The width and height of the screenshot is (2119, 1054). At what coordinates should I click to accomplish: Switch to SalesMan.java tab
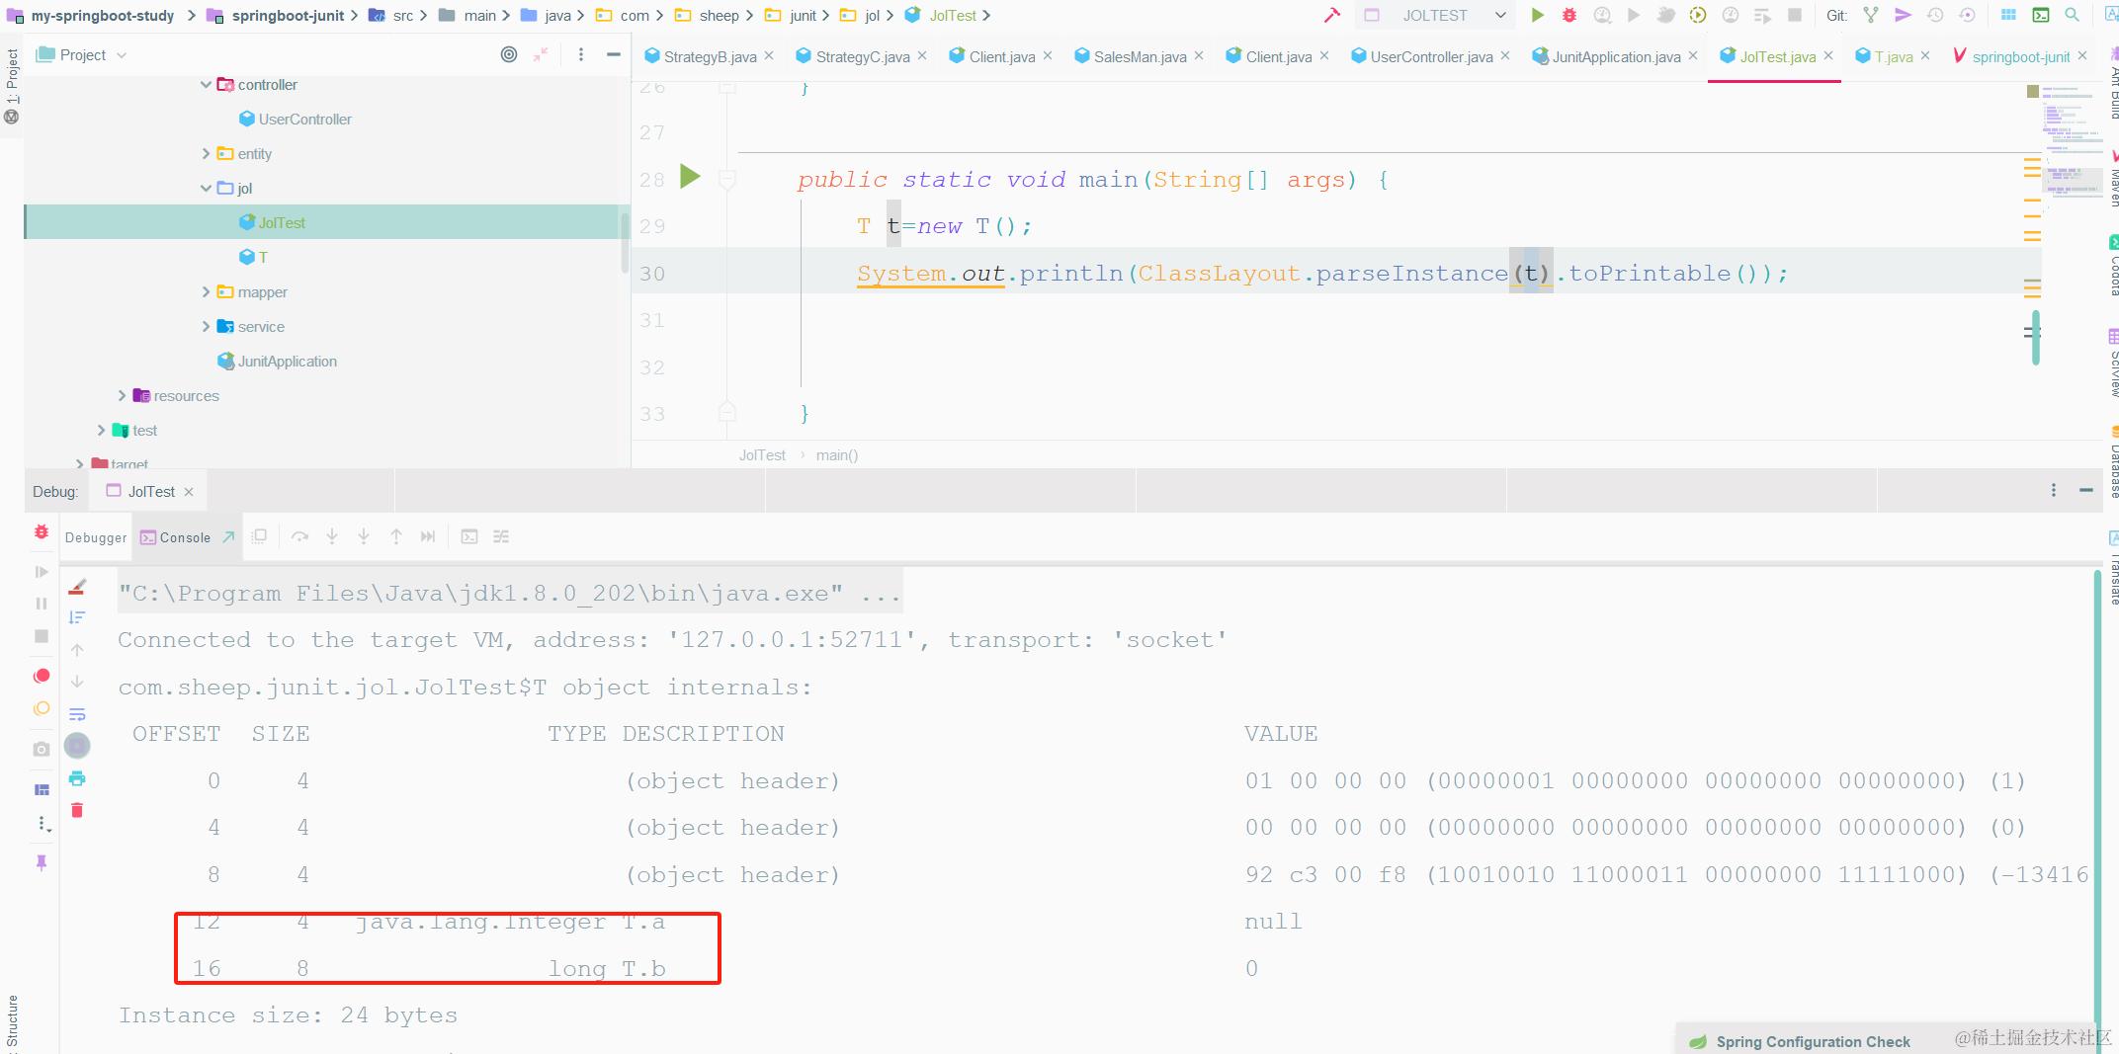(x=1140, y=56)
